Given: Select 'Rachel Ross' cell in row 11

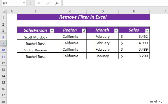Looking at the screenshot, I should (x=35, y=56).
